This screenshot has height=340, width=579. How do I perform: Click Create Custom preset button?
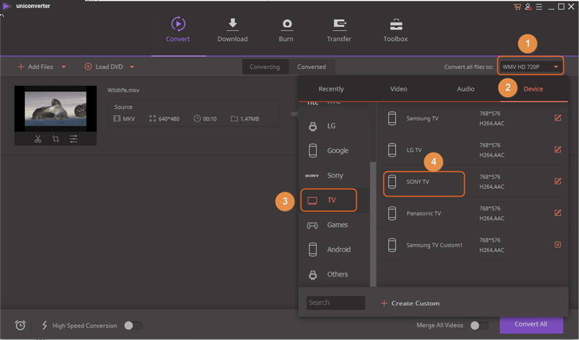pyautogui.click(x=410, y=303)
